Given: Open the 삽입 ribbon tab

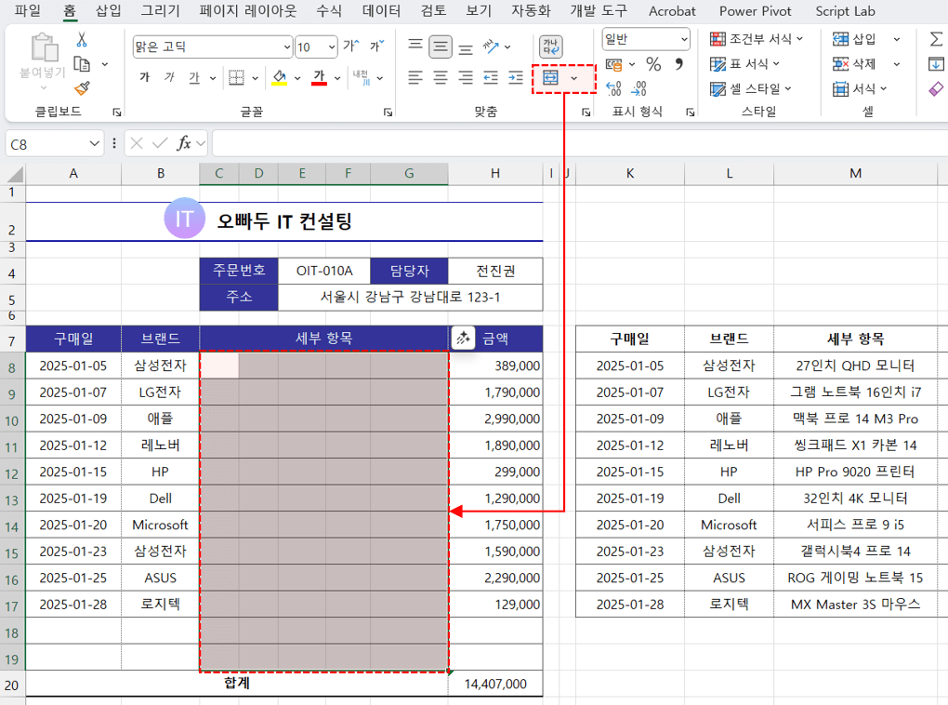Looking at the screenshot, I should pos(109,11).
